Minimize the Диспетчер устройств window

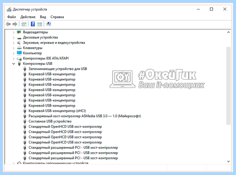(x=198, y=9)
